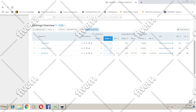
Task: Sort by the Positions Diff column
Action: (116, 38)
